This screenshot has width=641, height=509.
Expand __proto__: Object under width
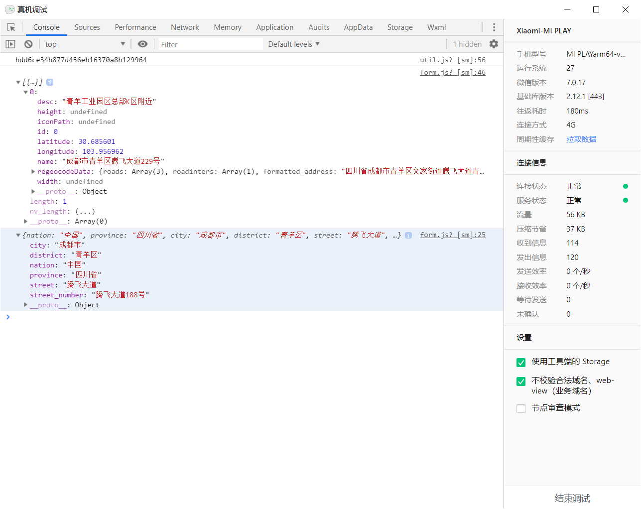click(33, 192)
